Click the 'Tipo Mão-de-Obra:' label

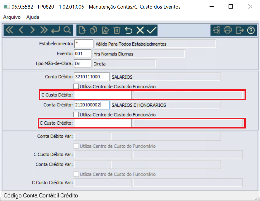(54, 63)
